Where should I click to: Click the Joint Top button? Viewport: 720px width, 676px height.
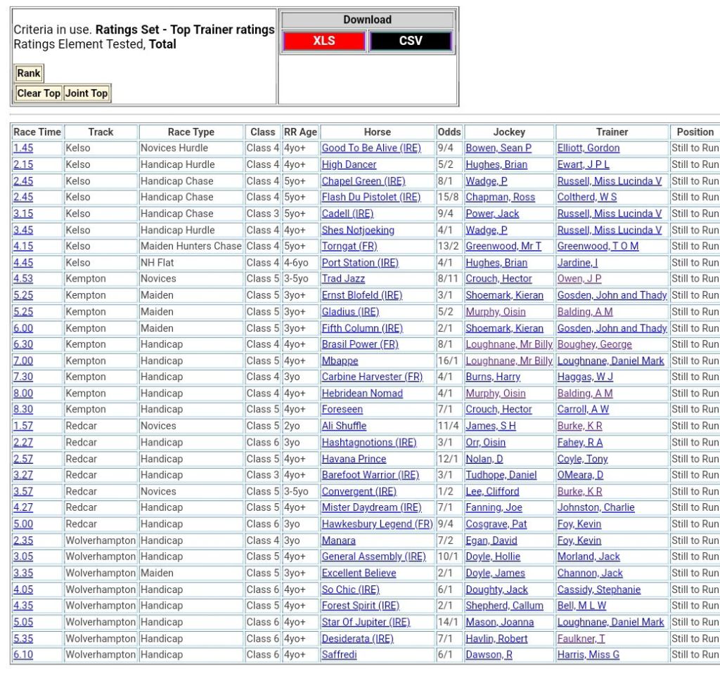click(x=86, y=93)
